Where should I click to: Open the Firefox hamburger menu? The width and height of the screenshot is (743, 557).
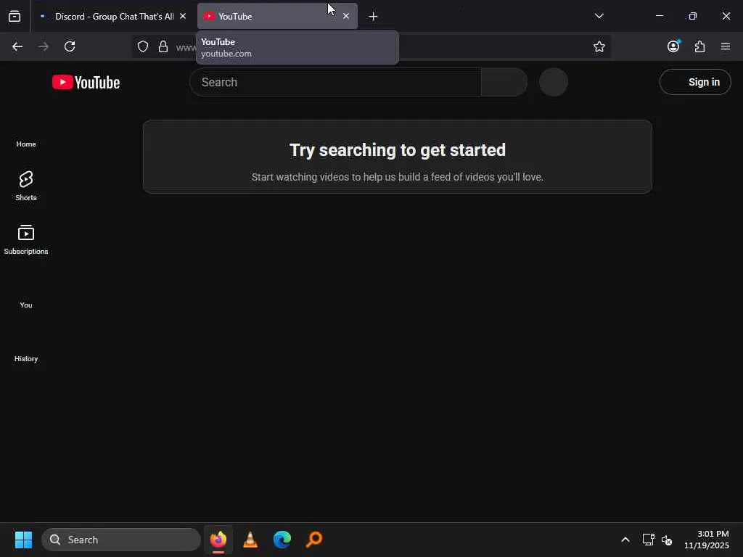(x=726, y=46)
